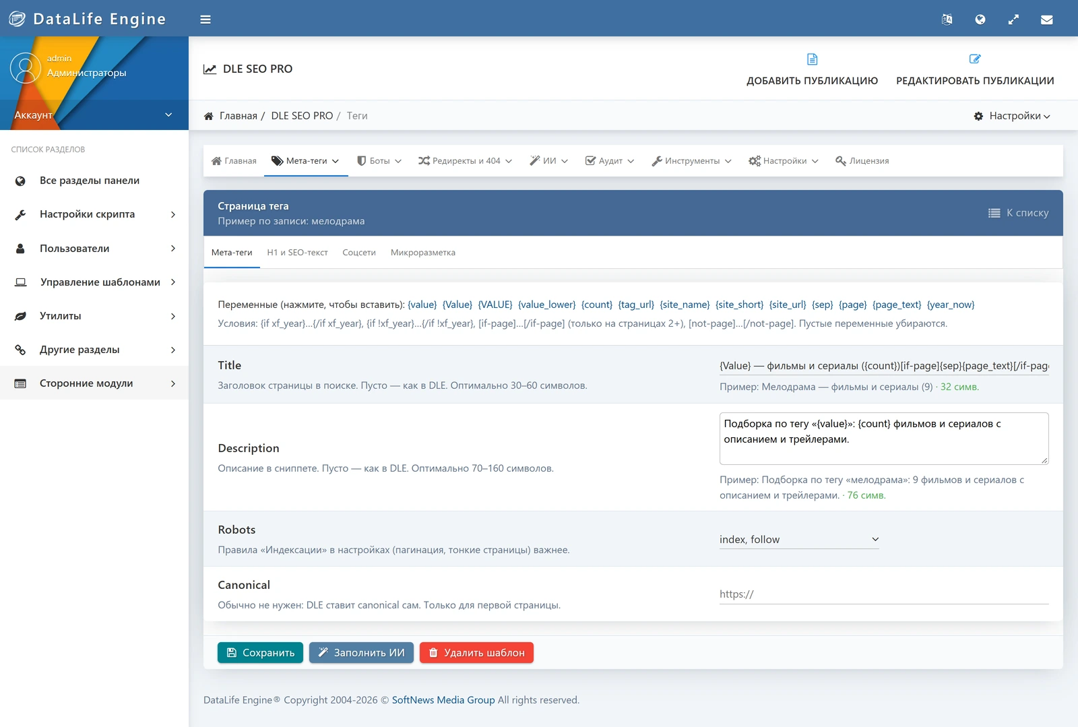Expand Пользователи sidebar section
Viewport: 1078px width, 727px height.
click(94, 249)
